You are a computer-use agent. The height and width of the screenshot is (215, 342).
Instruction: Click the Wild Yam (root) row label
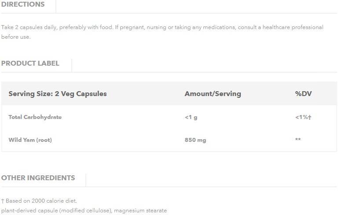tap(30, 140)
